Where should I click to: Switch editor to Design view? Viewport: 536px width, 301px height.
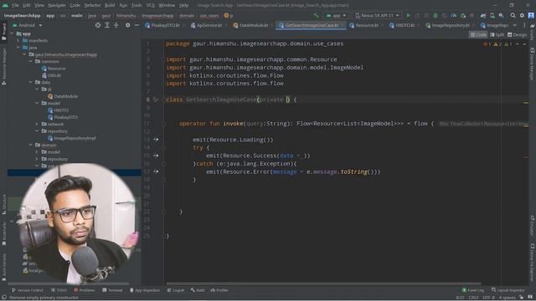[x=518, y=35]
